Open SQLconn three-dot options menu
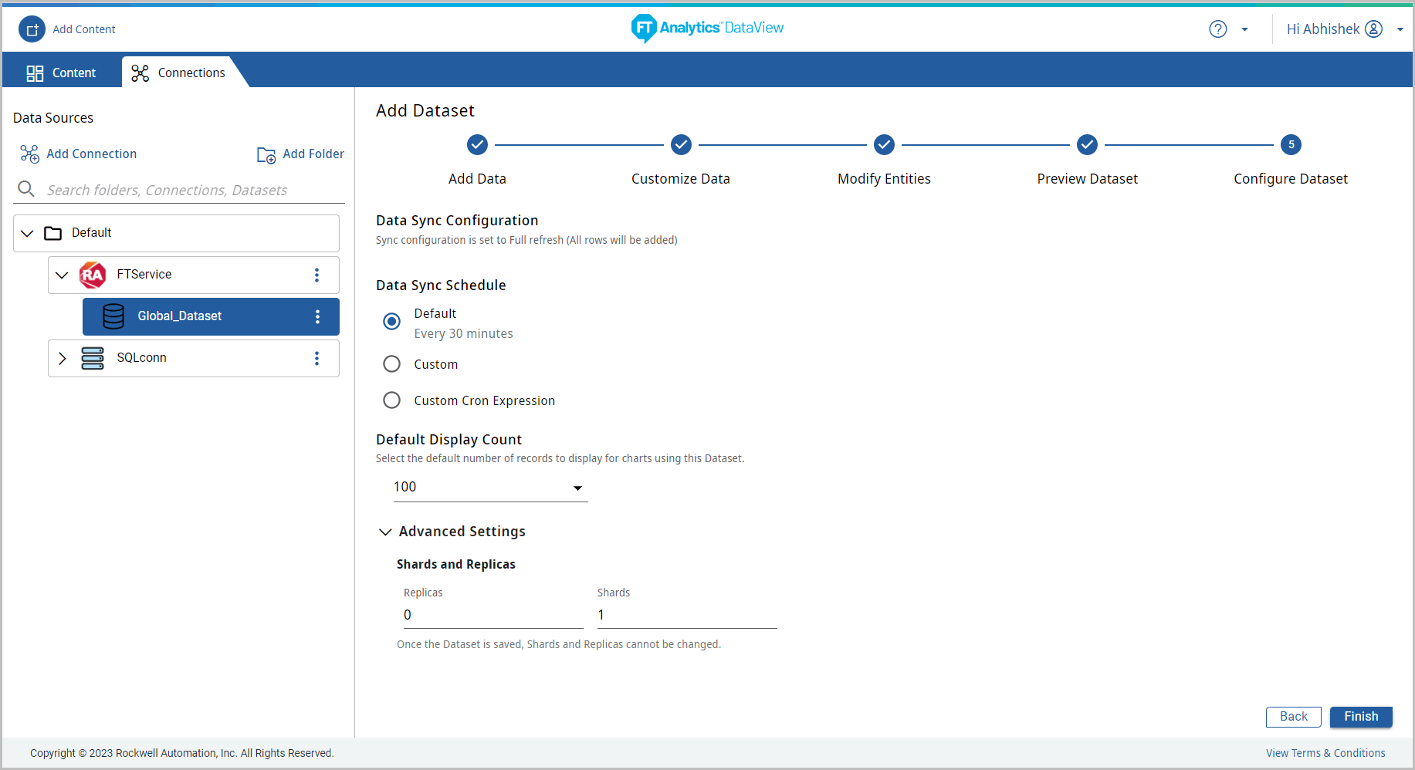The width and height of the screenshot is (1415, 770). pyautogui.click(x=317, y=358)
